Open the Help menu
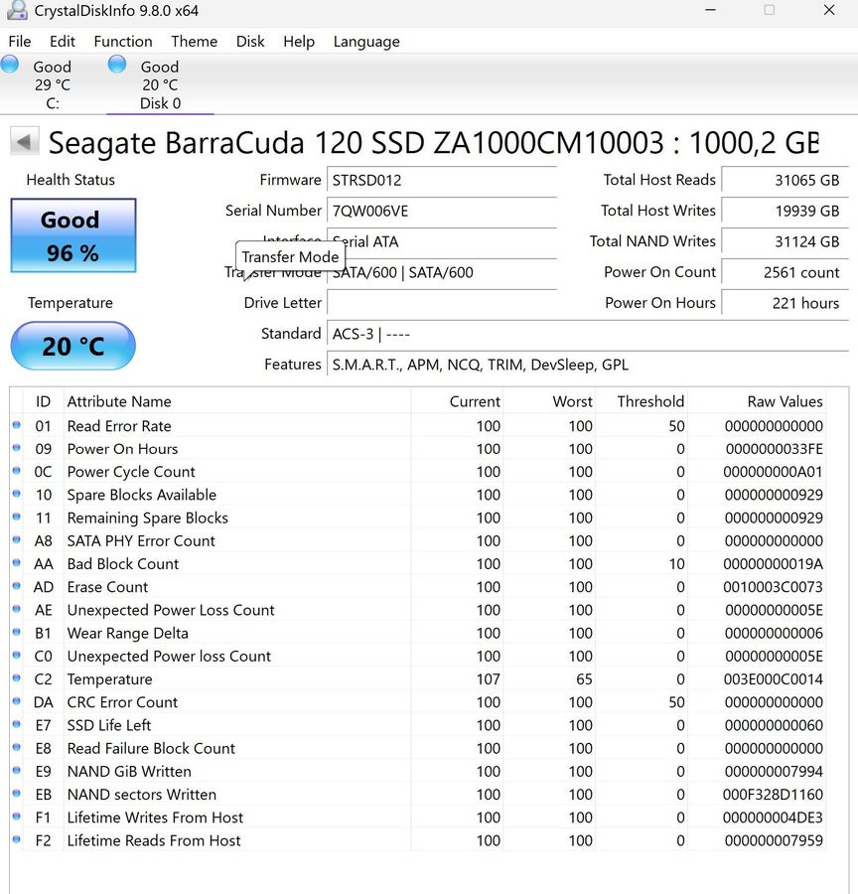858x894 pixels. pyautogui.click(x=299, y=42)
